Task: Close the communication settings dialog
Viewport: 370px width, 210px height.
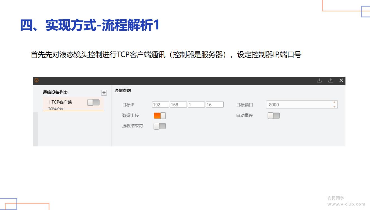Action: tap(341, 81)
